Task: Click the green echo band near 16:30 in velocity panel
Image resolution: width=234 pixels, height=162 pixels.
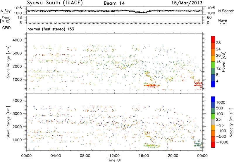Action: pos(152,145)
